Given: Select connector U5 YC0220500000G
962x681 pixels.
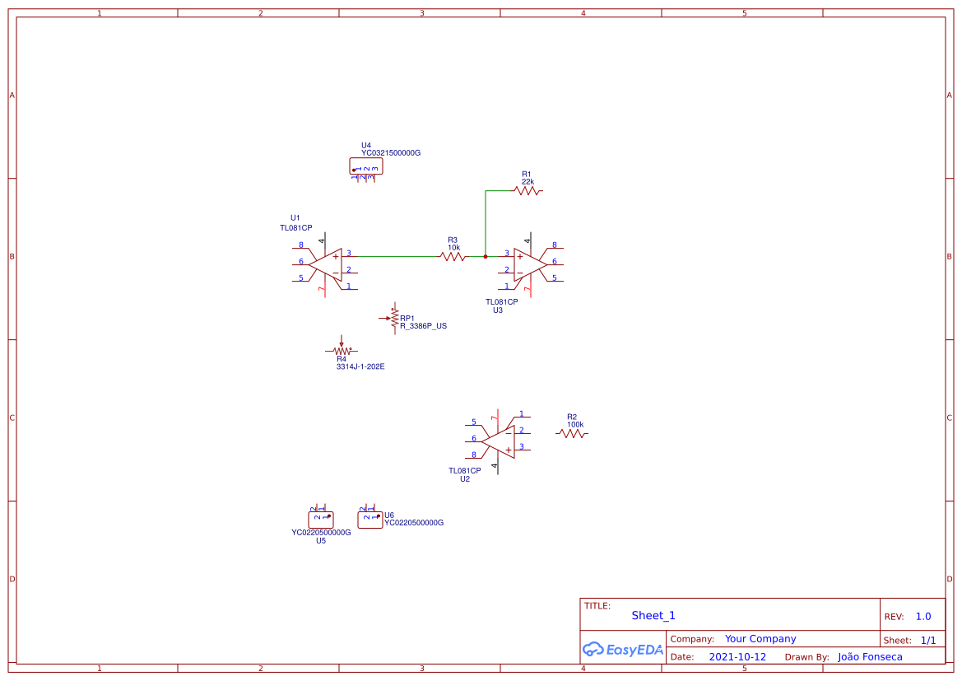Looking at the screenshot, I should [x=320, y=518].
